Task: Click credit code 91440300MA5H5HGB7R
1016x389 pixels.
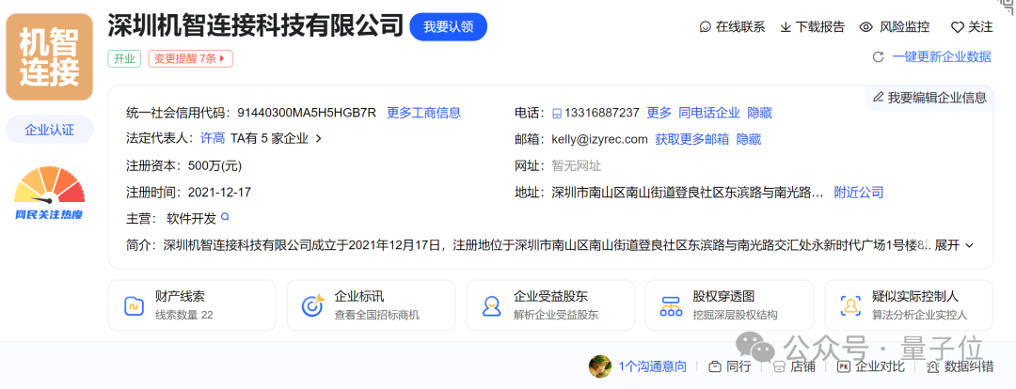Action: [x=307, y=113]
